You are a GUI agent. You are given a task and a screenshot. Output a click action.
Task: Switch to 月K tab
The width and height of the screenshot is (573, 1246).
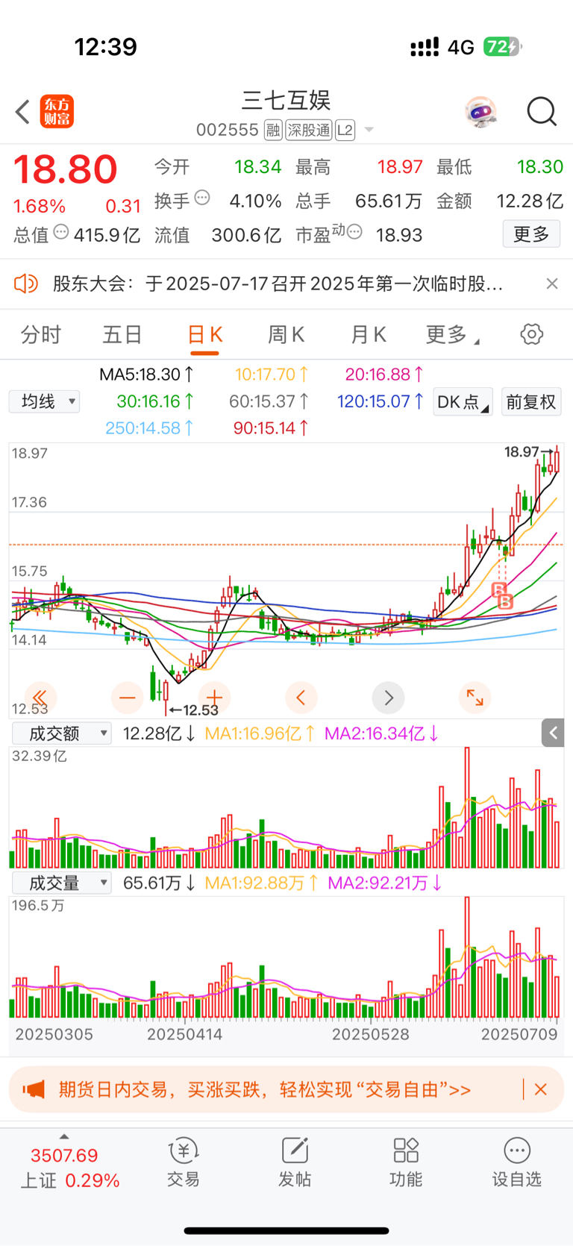[369, 334]
